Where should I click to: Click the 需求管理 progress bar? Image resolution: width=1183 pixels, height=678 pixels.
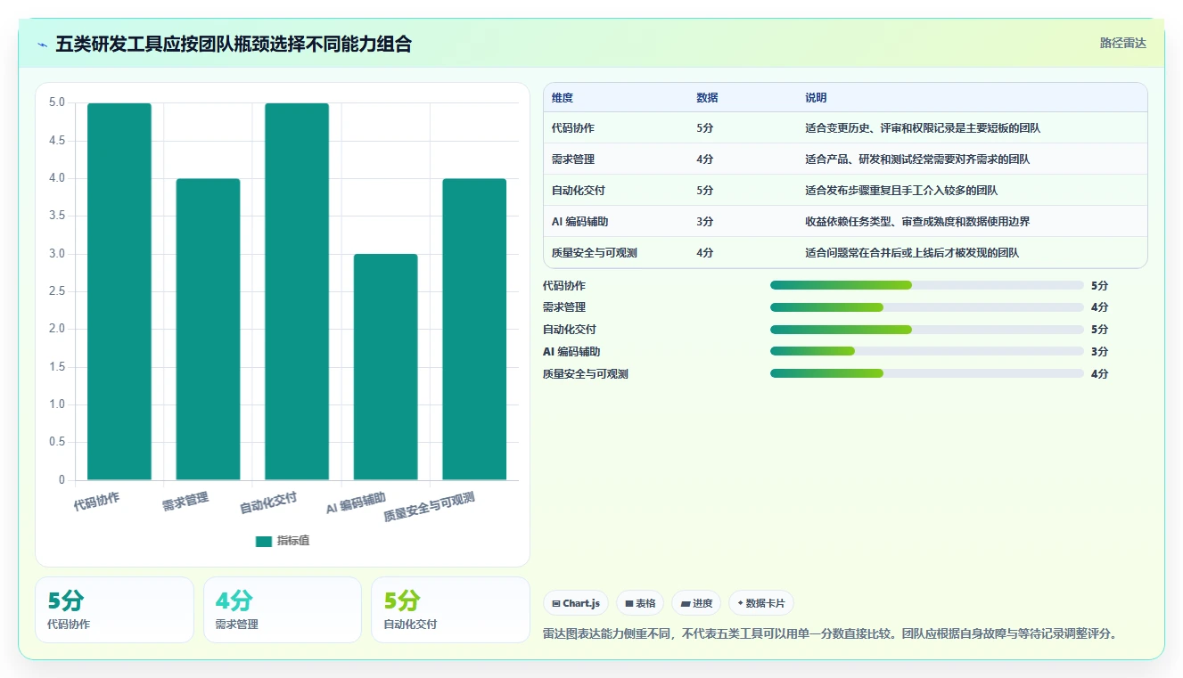pos(927,307)
